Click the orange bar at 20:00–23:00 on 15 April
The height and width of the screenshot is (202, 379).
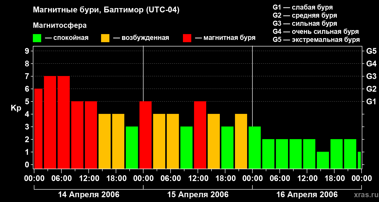pyautogui.click(x=241, y=141)
